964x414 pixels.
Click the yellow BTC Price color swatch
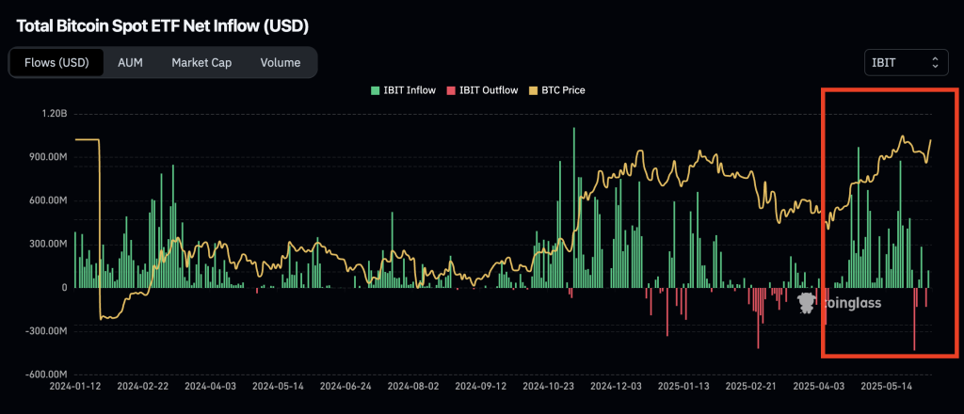533,90
